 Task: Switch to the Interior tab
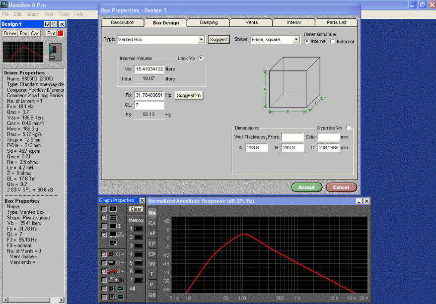[294, 22]
